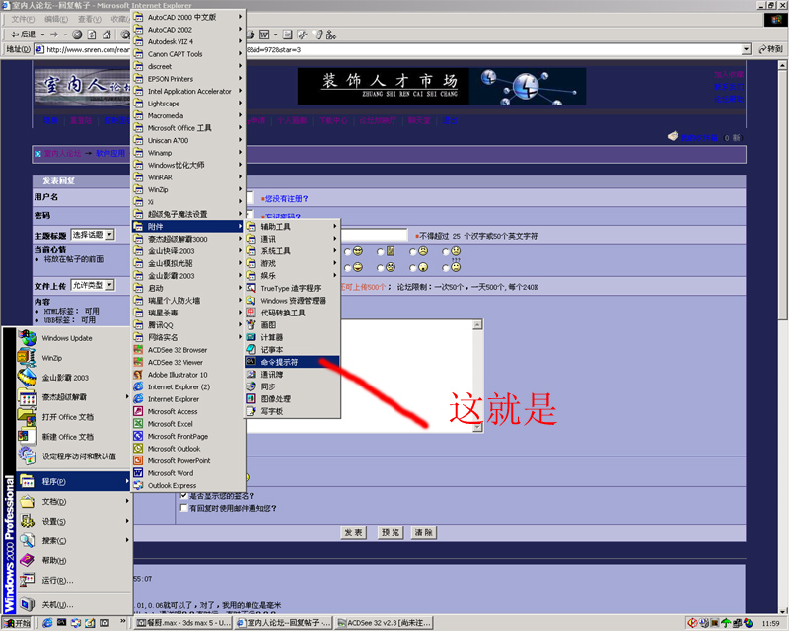The height and width of the screenshot is (631, 789).
Task: Launch Microsoft FrontPage
Action: [188, 436]
